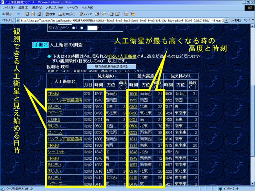Open the 表示(V) menu
The width and height of the screenshot is (255, 191).
click(x=37, y=7)
